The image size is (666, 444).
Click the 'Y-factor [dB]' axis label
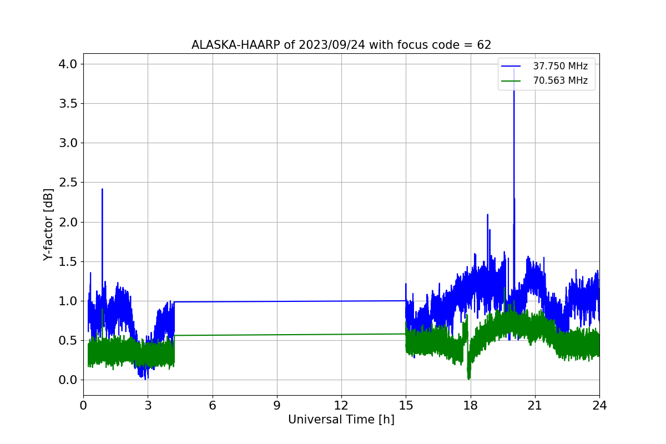(49, 225)
